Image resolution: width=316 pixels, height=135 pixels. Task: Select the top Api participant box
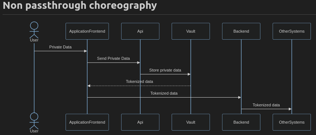click(140, 31)
